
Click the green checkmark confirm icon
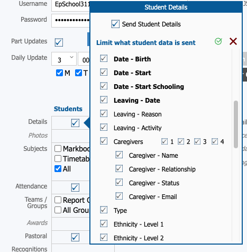pyautogui.click(x=218, y=41)
